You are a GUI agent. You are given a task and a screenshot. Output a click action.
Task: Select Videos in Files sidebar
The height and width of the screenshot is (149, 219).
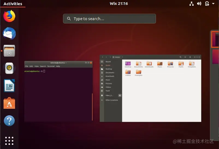click(x=111, y=87)
